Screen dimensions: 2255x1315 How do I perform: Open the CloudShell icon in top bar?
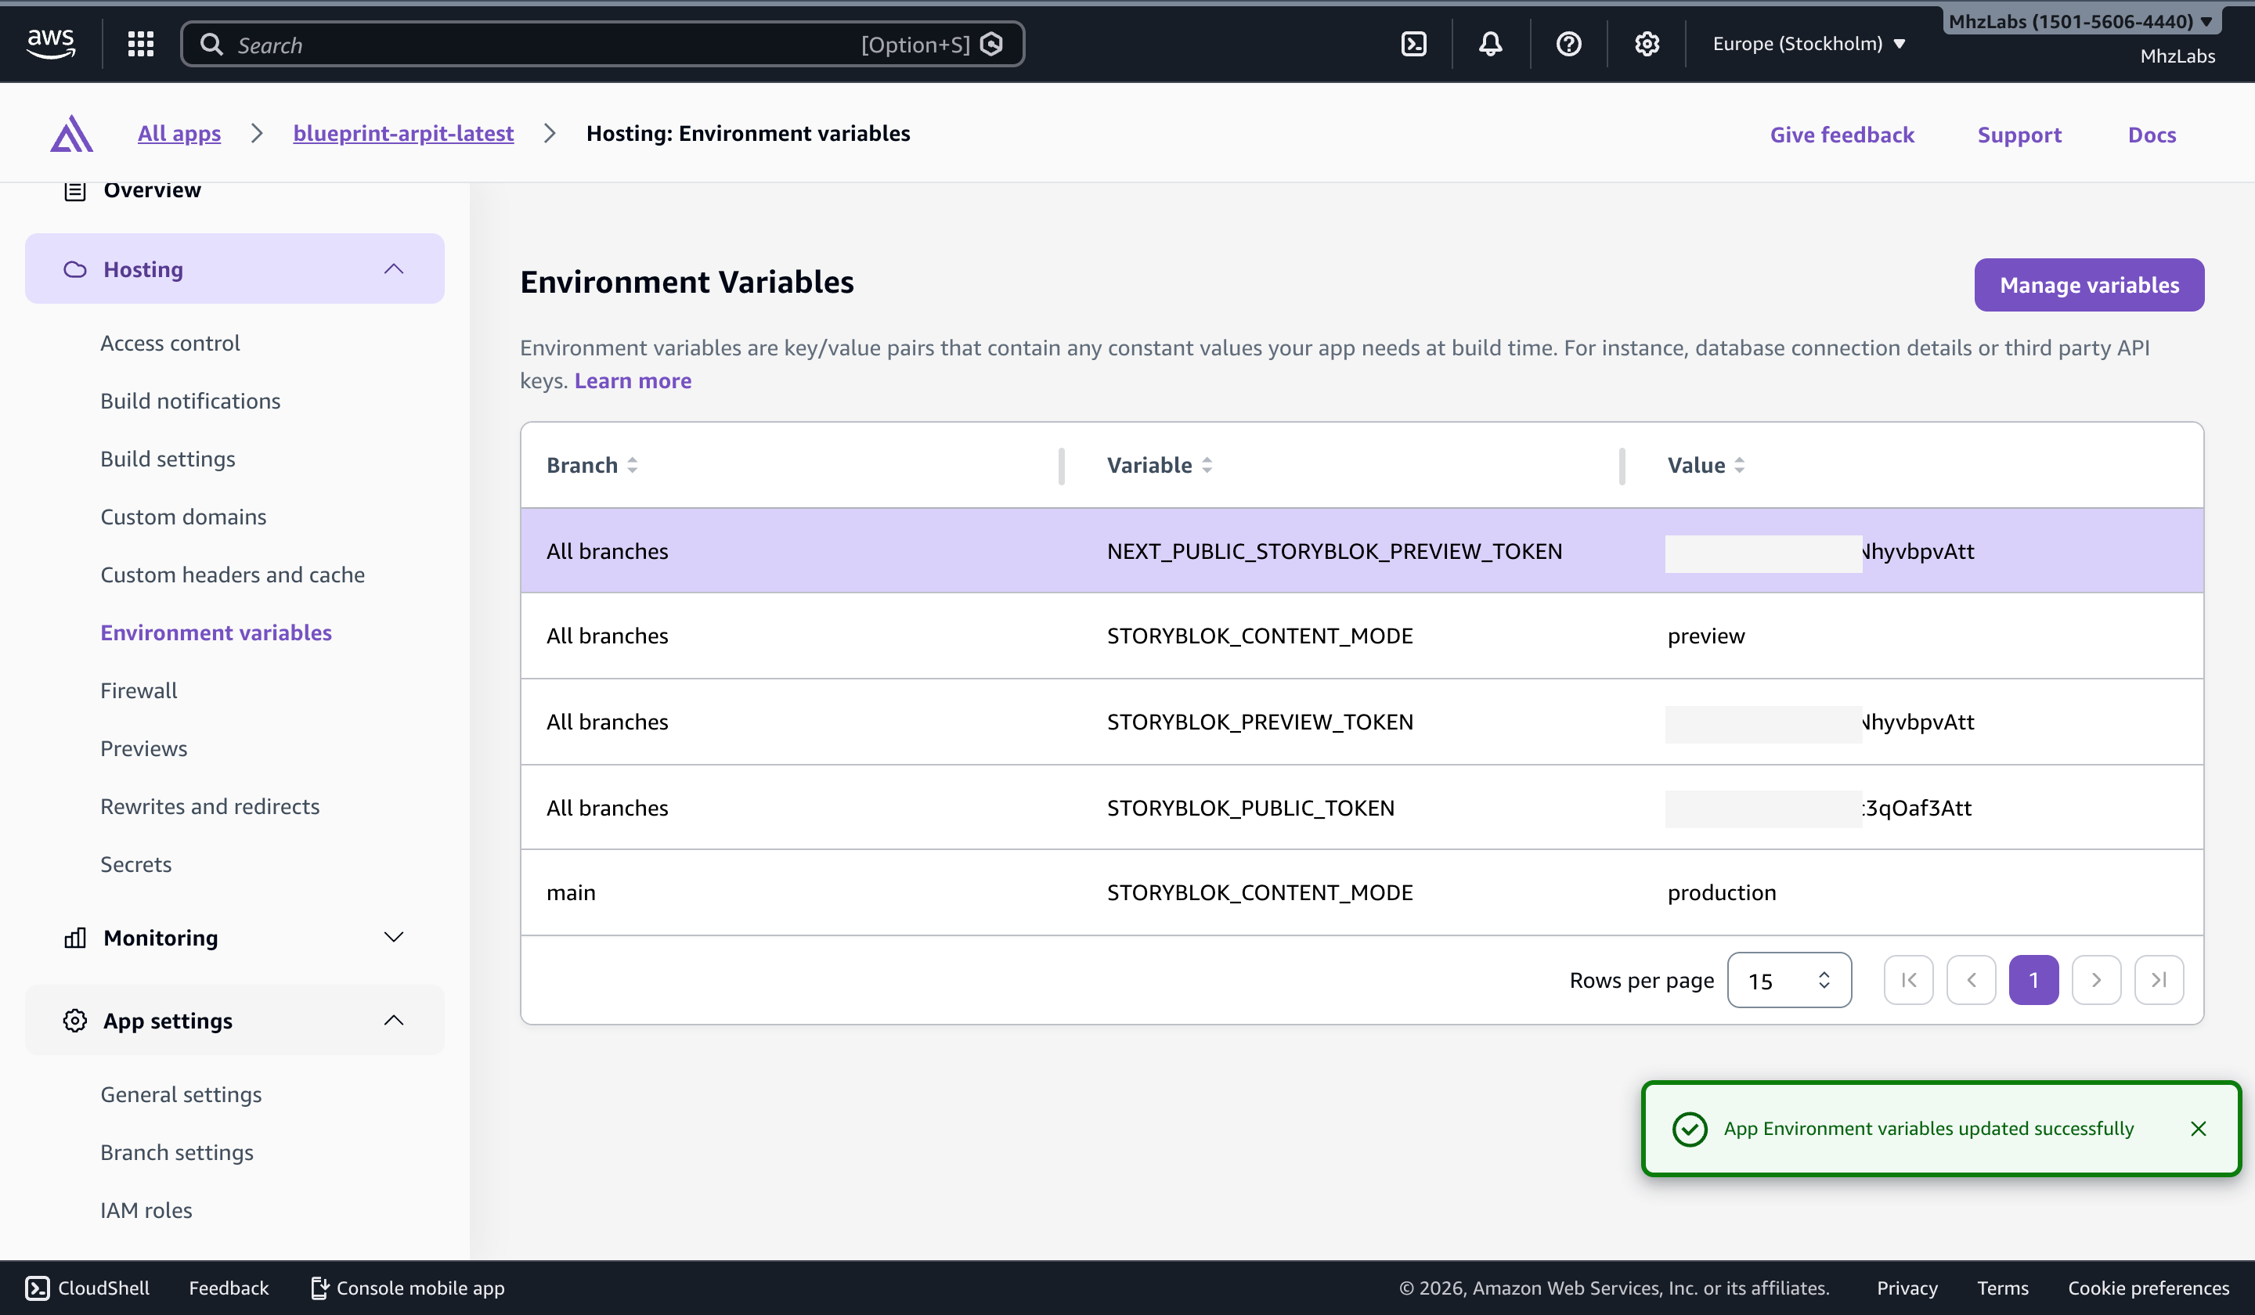click(x=1413, y=44)
